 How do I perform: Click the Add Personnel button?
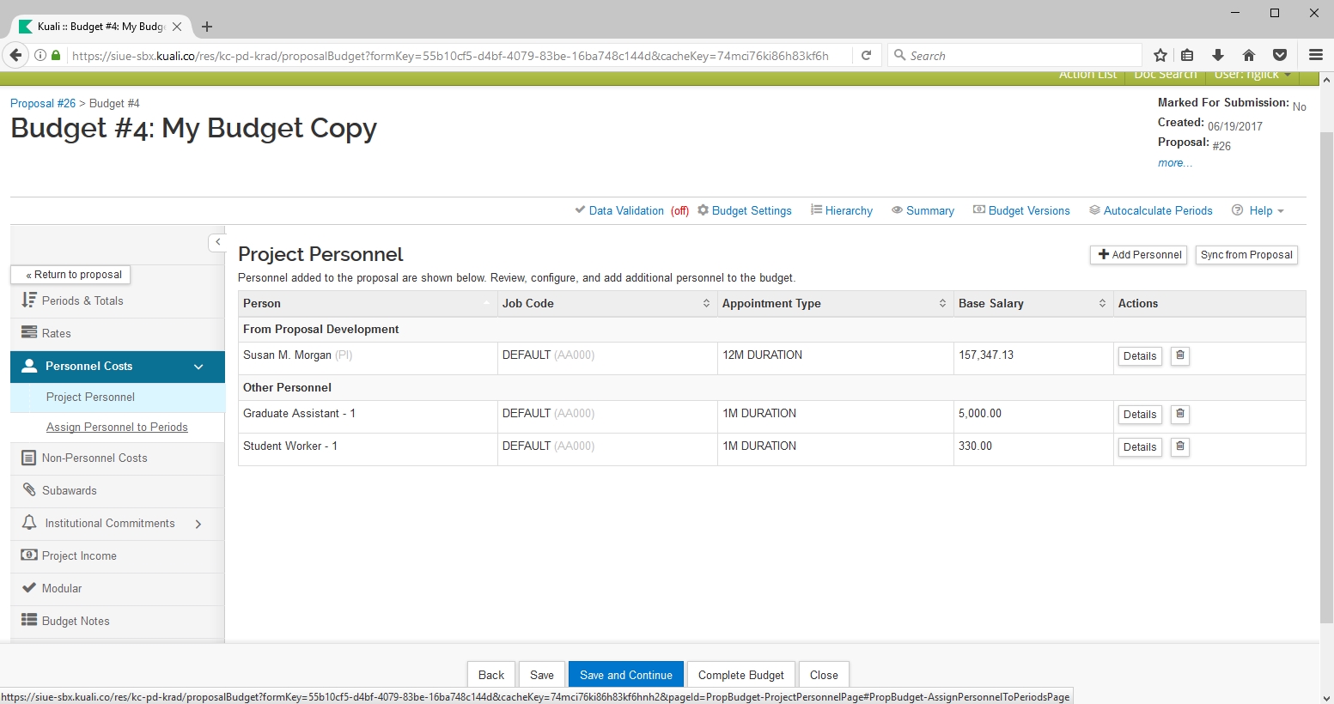[x=1139, y=255]
